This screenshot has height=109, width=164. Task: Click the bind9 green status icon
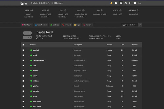tap(31, 55)
